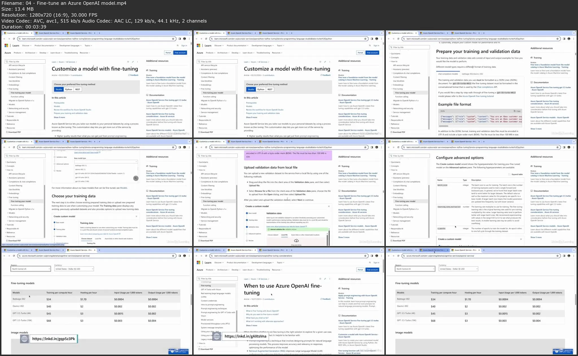
Task: Click reload button in 'When to use' frame
Action: (x=206, y=256)
